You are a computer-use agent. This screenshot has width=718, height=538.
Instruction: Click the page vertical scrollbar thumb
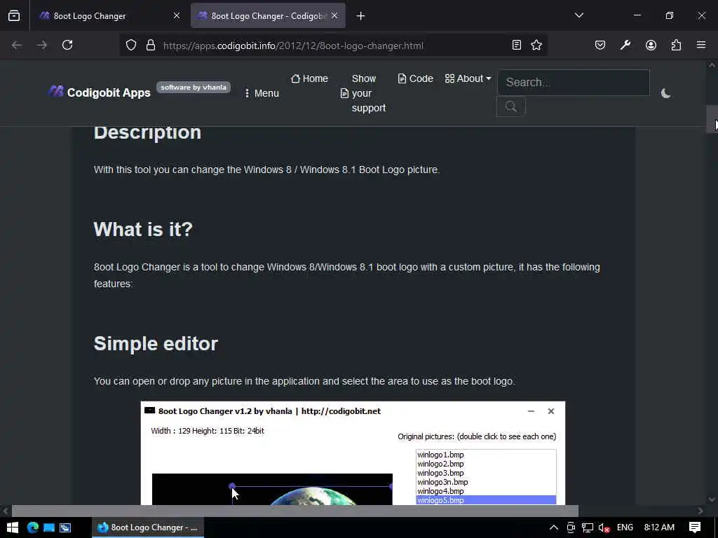pos(712,119)
